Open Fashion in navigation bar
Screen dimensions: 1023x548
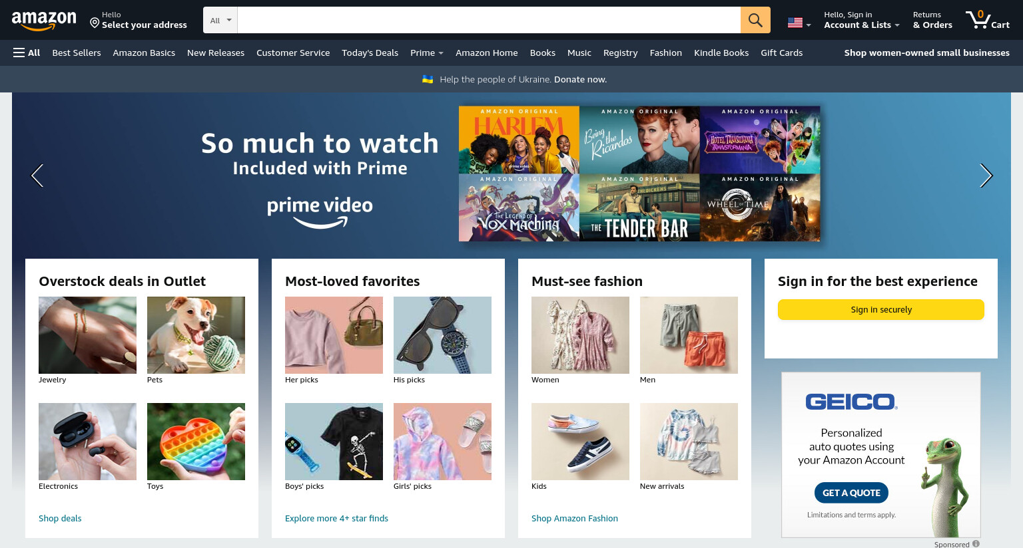[x=666, y=53]
